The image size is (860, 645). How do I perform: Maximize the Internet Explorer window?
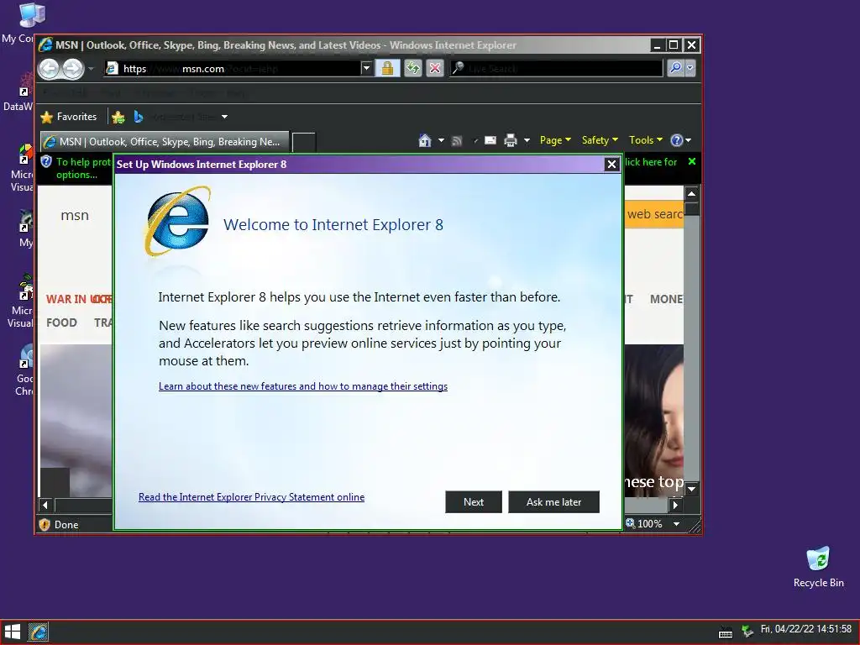tap(674, 45)
